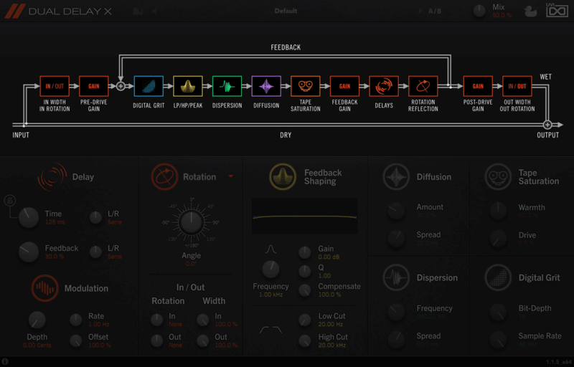574x367 pixels.
Task: Select the peak filter shape icon
Action: (x=270, y=249)
